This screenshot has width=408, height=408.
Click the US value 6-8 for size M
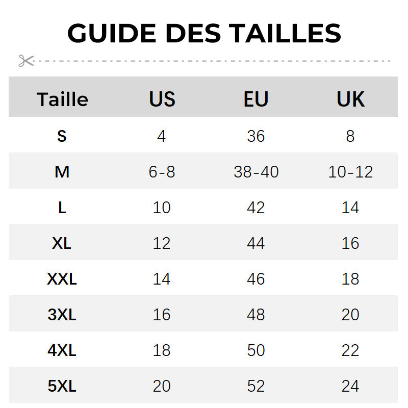click(162, 172)
